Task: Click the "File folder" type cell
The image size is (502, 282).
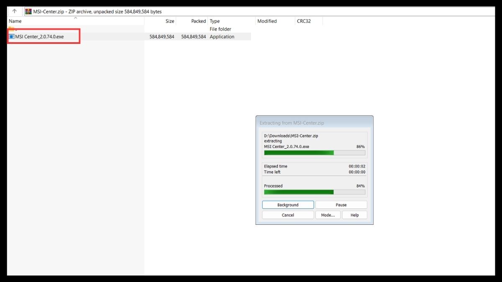Action: 220,29
